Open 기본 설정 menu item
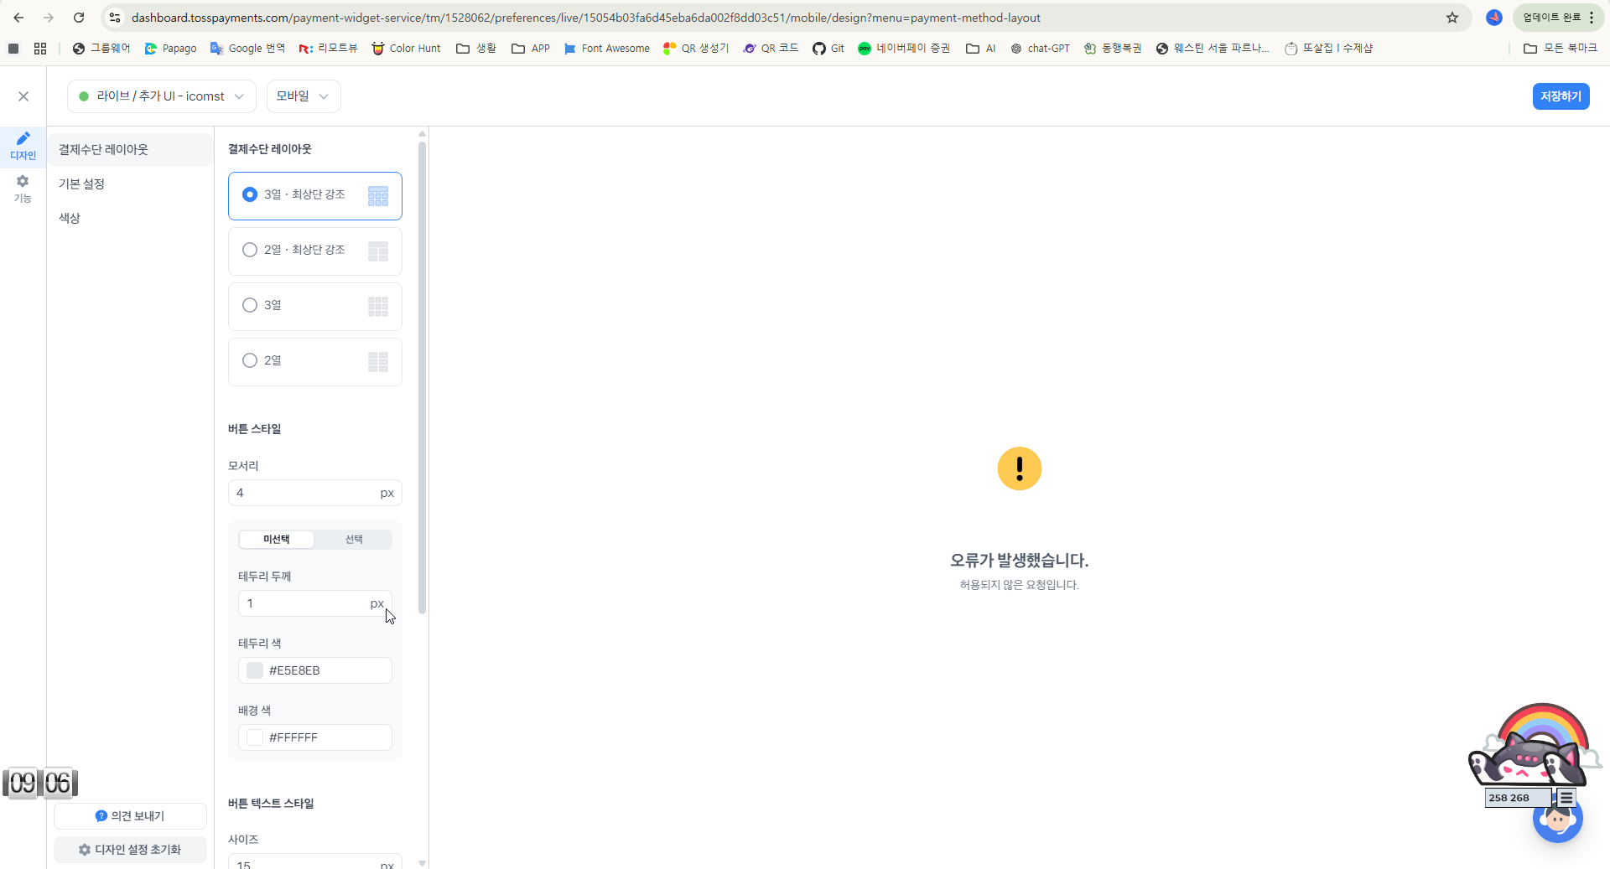 [130, 184]
